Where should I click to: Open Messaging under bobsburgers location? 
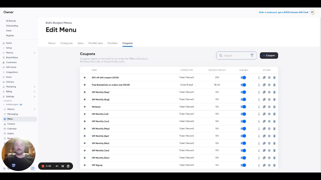[13, 114]
